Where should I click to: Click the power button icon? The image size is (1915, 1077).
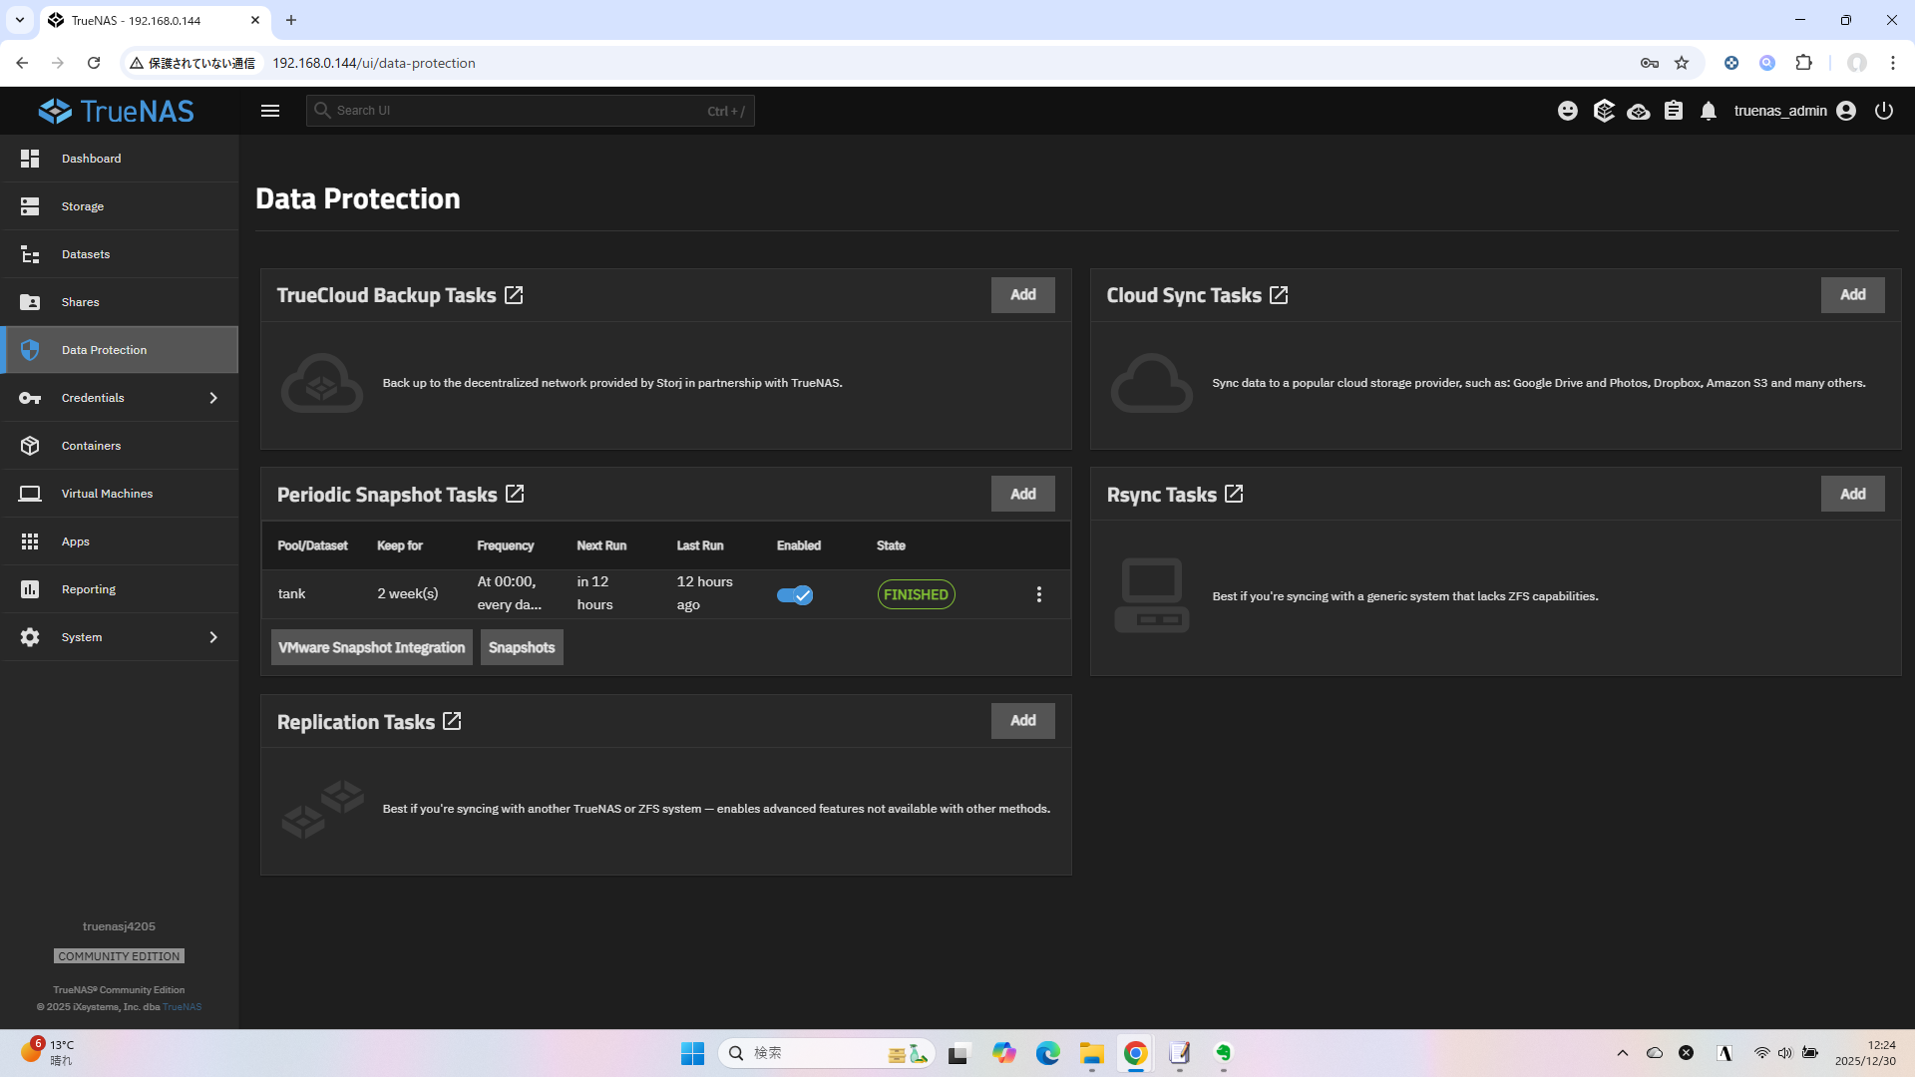tap(1883, 111)
